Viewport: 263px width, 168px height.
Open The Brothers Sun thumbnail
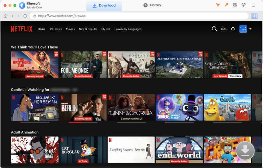(35, 65)
